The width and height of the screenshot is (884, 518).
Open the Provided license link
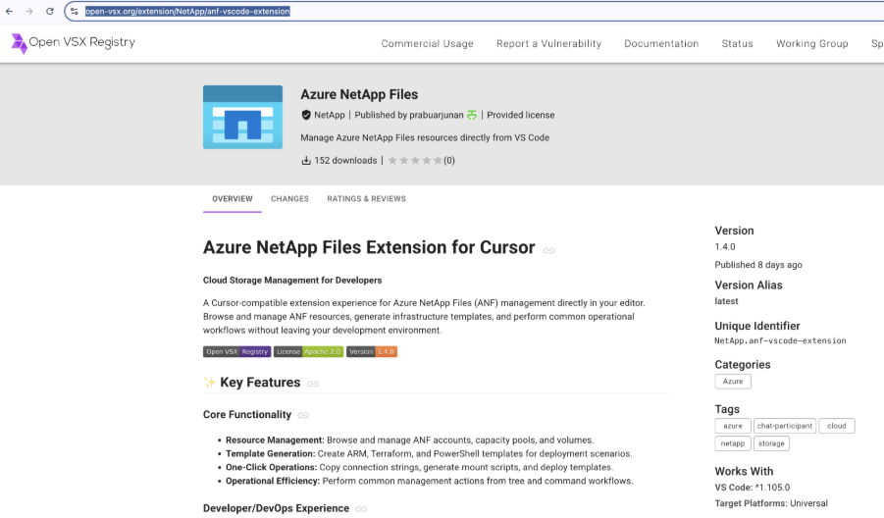[521, 115]
